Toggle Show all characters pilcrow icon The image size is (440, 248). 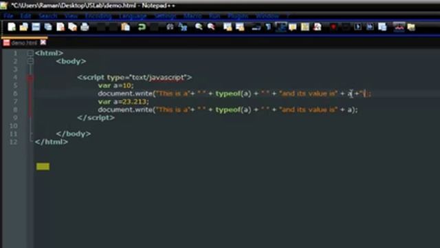pyautogui.click(x=268, y=27)
